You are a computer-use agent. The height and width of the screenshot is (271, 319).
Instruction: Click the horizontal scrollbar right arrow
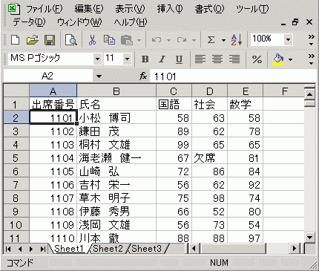coord(295,248)
